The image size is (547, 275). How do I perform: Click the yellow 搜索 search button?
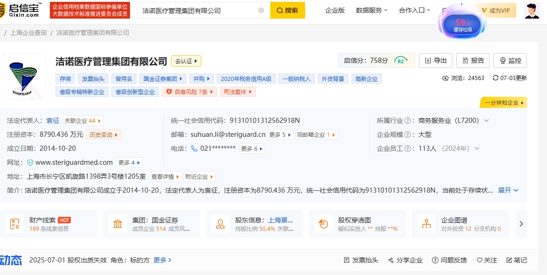coord(287,10)
